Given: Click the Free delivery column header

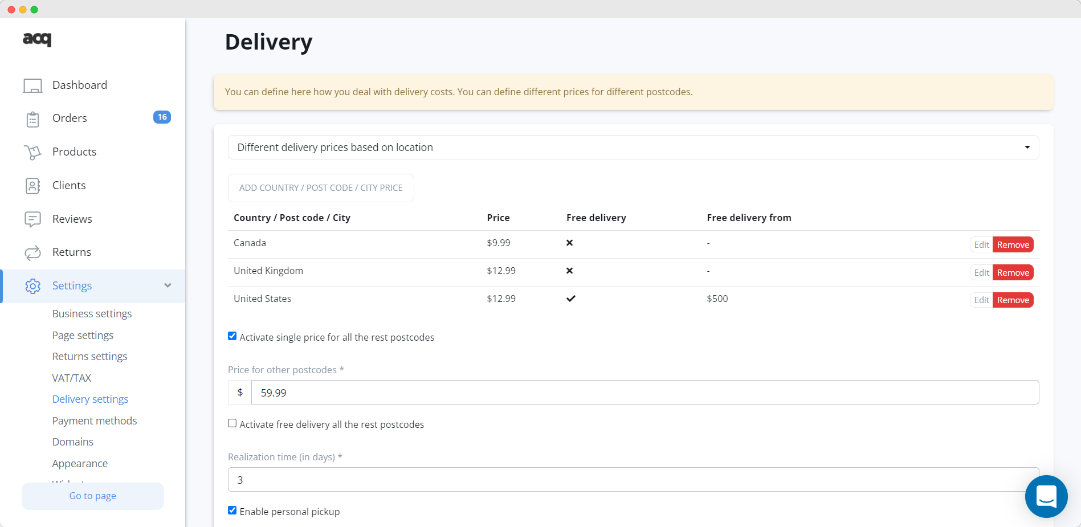Looking at the screenshot, I should coord(596,218).
